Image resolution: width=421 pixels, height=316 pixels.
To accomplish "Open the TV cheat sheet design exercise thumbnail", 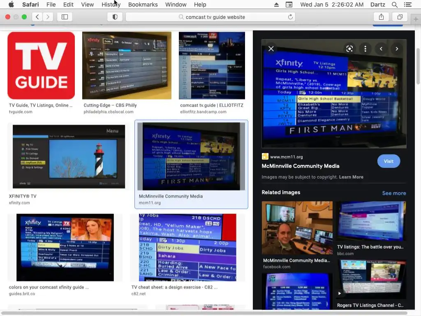I will tap(187, 247).
